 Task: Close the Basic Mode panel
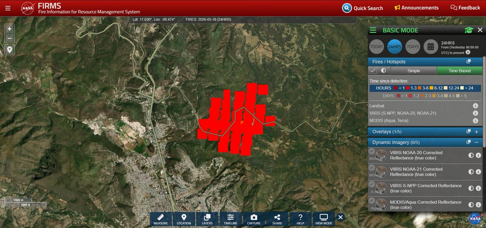[480, 30]
